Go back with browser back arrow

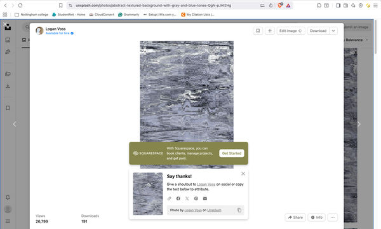pyautogui.click(x=6, y=5)
